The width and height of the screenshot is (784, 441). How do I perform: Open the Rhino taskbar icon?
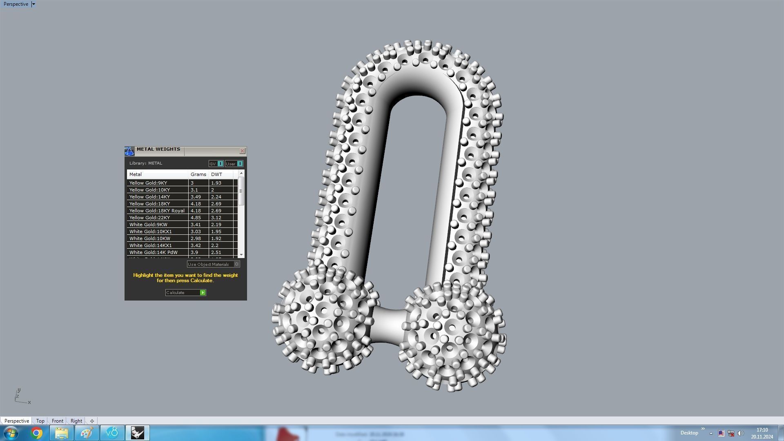(x=138, y=433)
